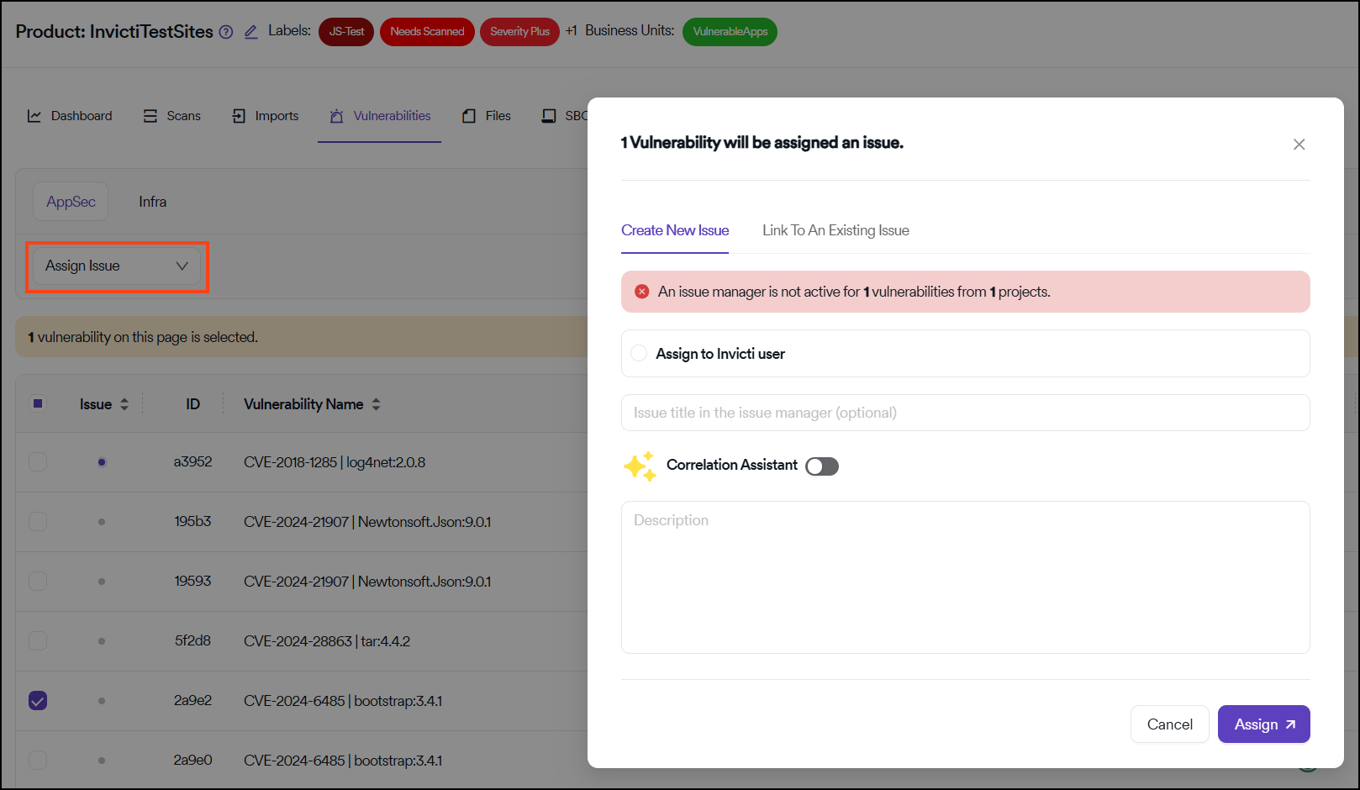Screen dimensions: 1360x790
Task: Close the assign issue dialog with X
Action: point(1299,145)
